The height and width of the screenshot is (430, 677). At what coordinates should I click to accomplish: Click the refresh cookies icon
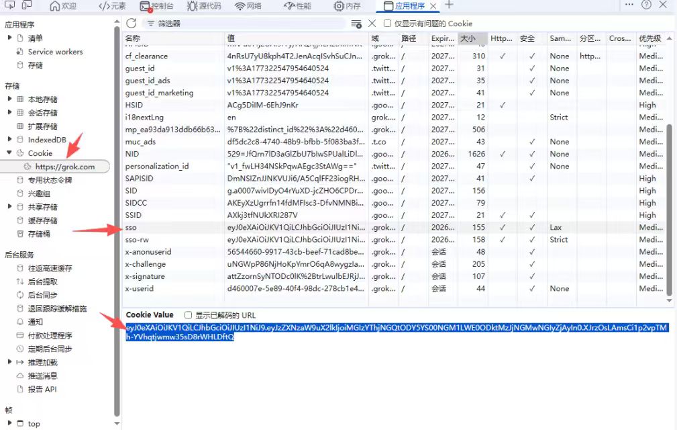[x=132, y=24]
